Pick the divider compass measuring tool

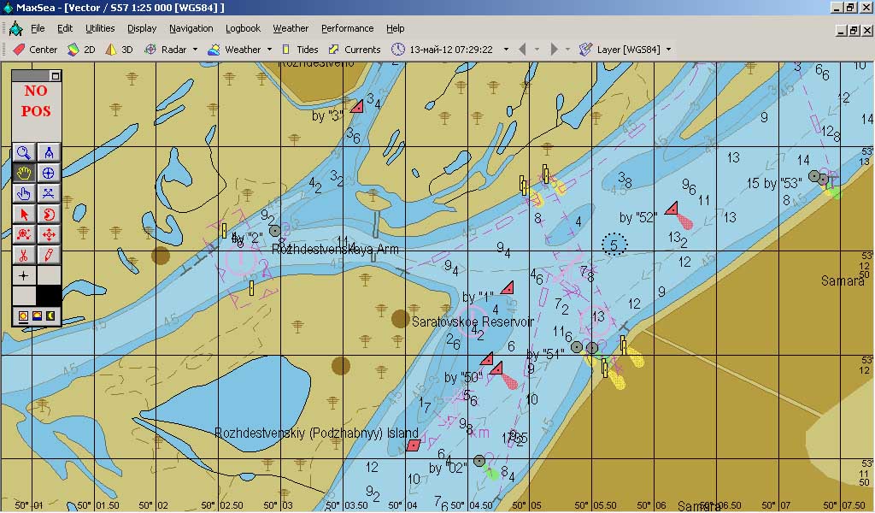click(49, 153)
